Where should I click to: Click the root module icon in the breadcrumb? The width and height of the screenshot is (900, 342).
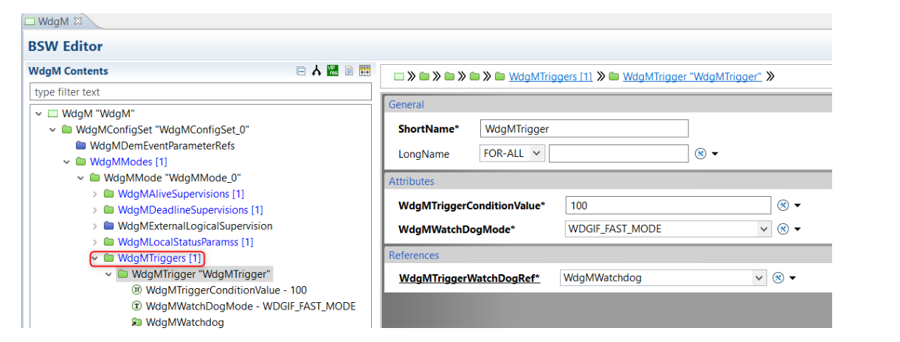coord(398,77)
